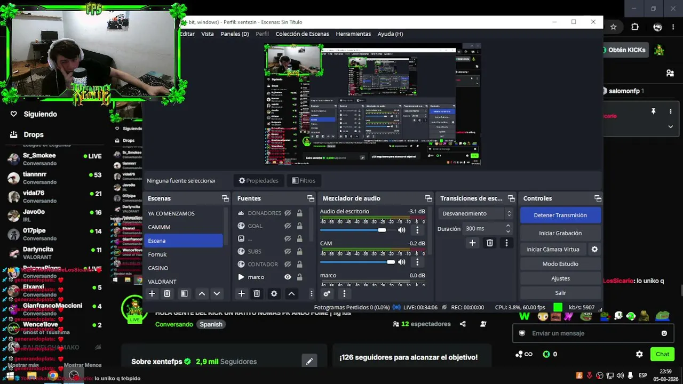This screenshot has height=384, width=683.
Task: Add a new source in Fuentes
Action: point(242,294)
